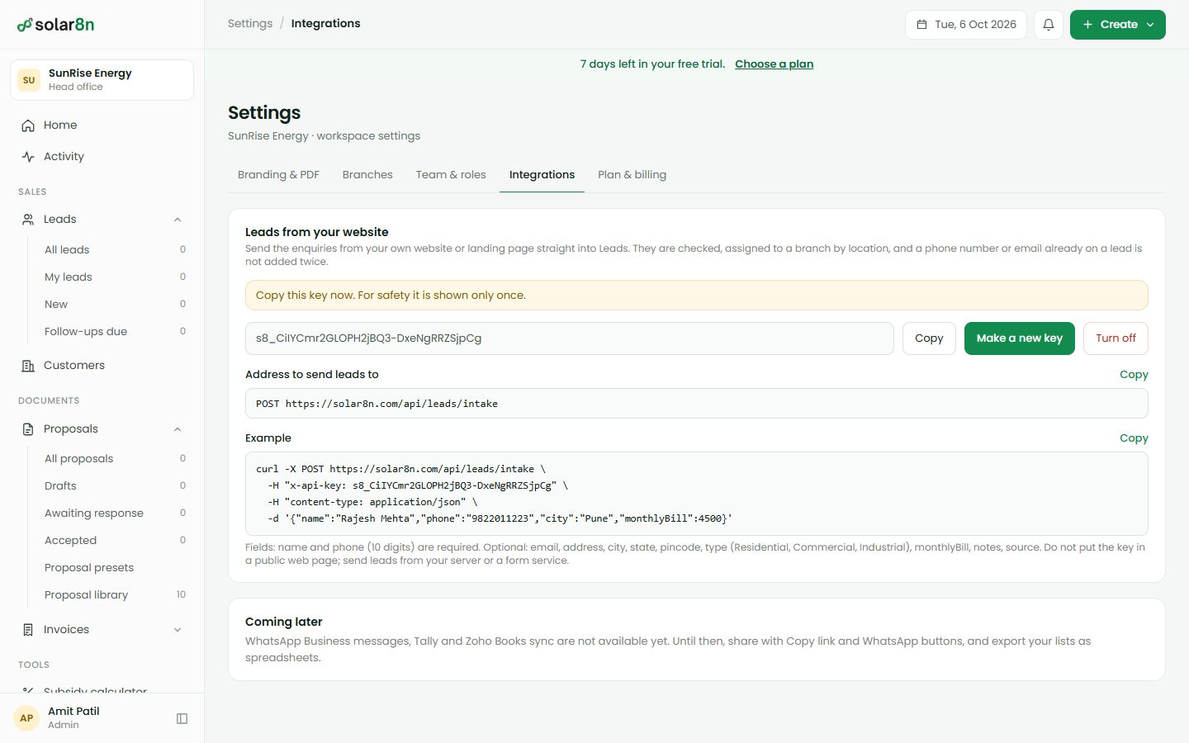The image size is (1189, 743).
Task: Open Proposal presets
Action: click(x=114, y=568)
